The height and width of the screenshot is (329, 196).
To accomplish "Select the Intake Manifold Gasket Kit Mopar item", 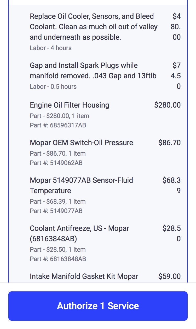I will [84, 277].
